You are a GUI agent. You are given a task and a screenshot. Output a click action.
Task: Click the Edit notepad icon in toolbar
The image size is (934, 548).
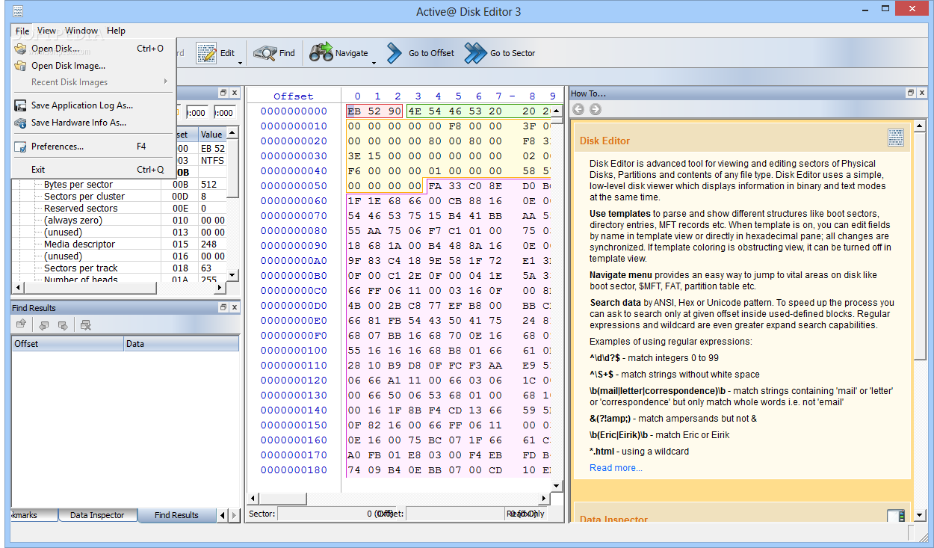point(206,53)
